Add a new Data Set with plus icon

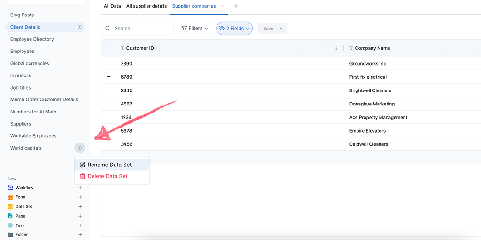click(80, 207)
